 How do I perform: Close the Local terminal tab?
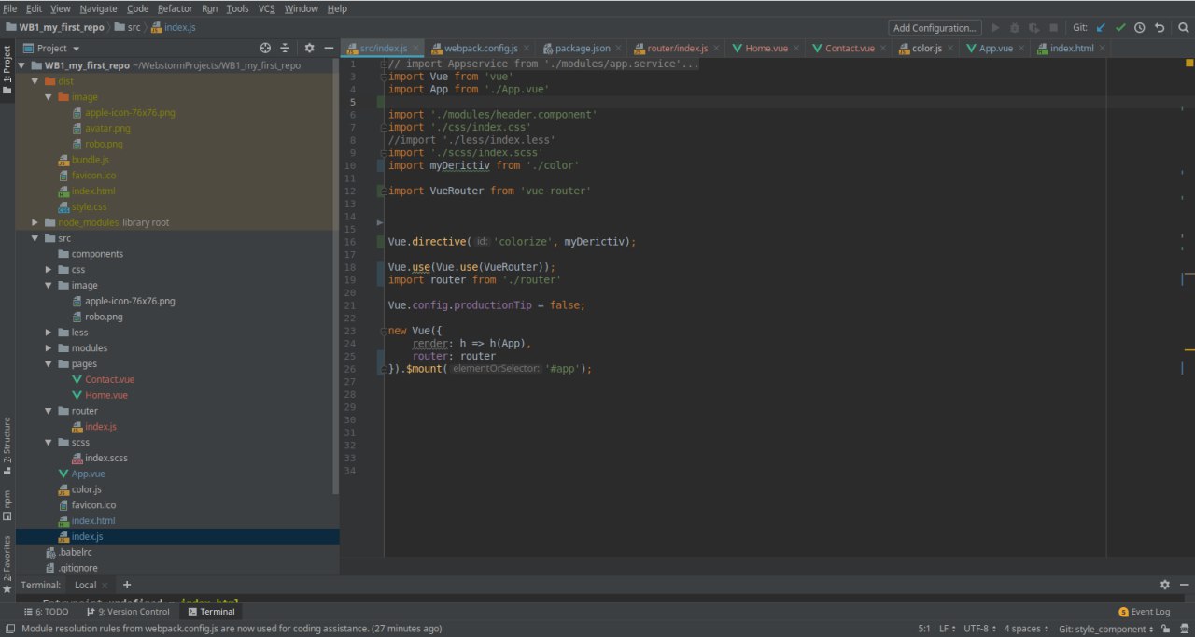pyautogui.click(x=105, y=586)
